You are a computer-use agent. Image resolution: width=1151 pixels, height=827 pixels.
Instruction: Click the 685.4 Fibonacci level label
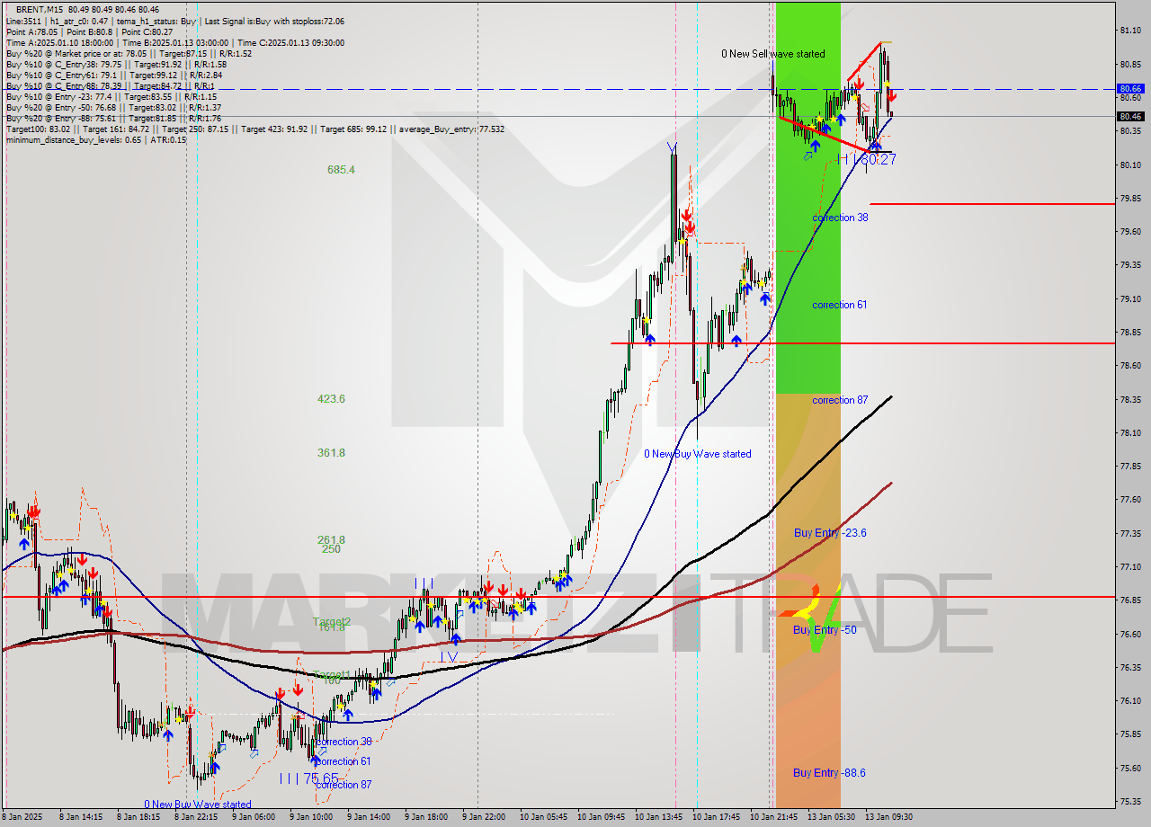click(x=342, y=169)
